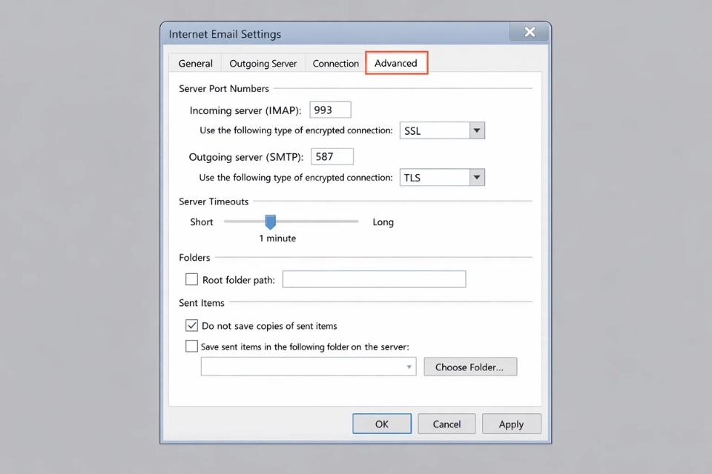This screenshot has width=712, height=474.
Task: Click the server timeout slider handle
Action: tap(269, 221)
